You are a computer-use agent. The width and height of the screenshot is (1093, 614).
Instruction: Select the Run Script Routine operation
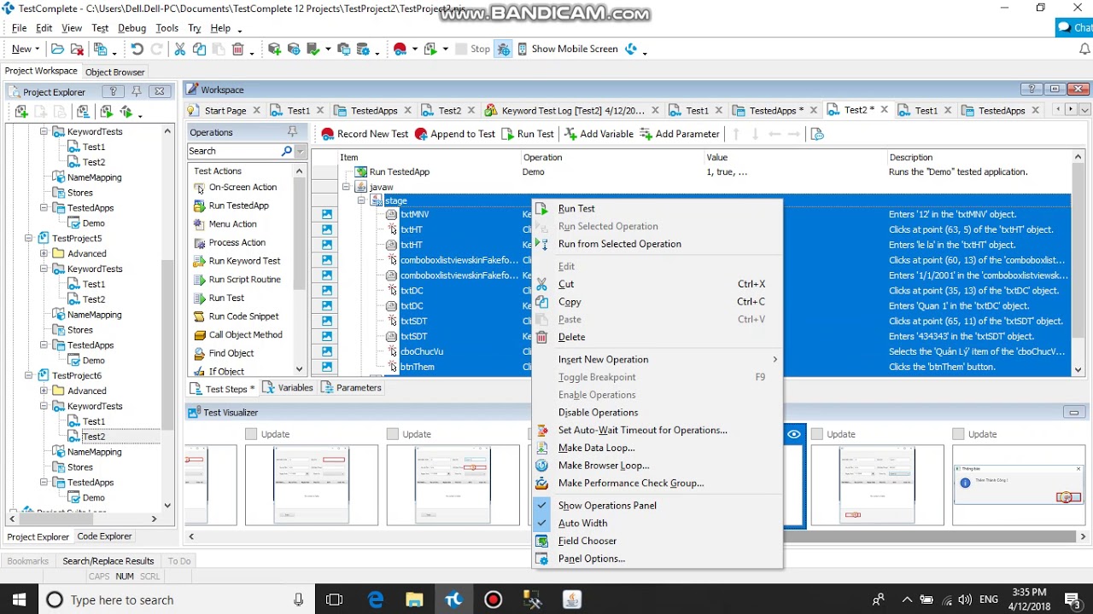pos(237,280)
